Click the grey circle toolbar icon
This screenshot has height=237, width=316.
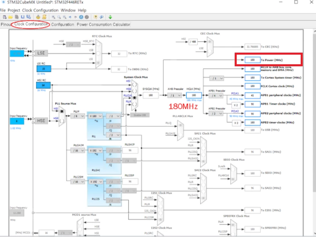87,17
